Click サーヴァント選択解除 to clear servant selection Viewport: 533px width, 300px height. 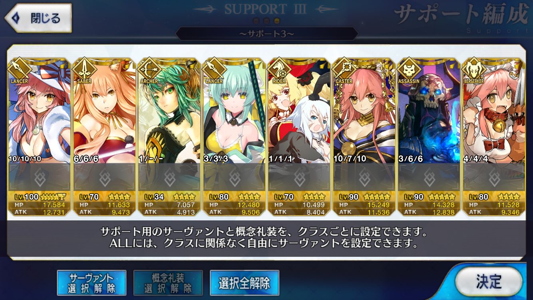tap(91, 283)
